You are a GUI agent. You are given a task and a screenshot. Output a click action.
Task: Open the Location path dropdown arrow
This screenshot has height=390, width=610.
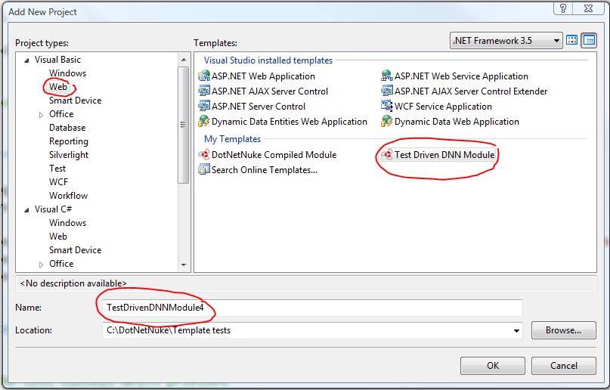(x=516, y=330)
